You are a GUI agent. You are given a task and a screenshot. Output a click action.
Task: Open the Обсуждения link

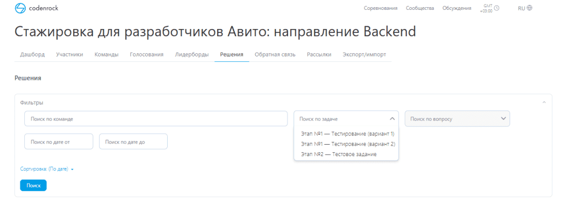tap(457, 8)
